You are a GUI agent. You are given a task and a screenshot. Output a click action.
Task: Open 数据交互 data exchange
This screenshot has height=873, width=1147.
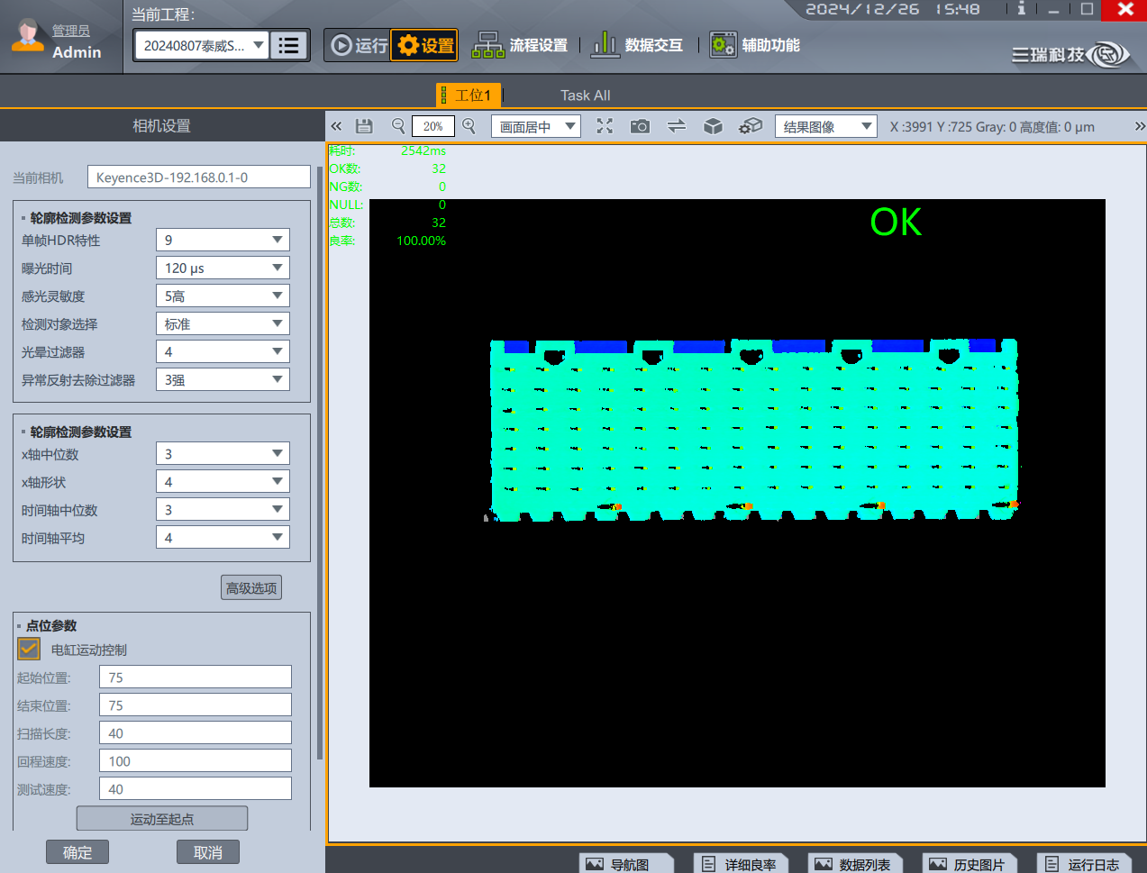point(636,45)
